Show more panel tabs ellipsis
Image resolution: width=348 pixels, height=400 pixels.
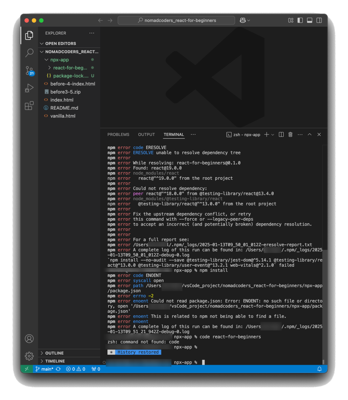[193, 134]
